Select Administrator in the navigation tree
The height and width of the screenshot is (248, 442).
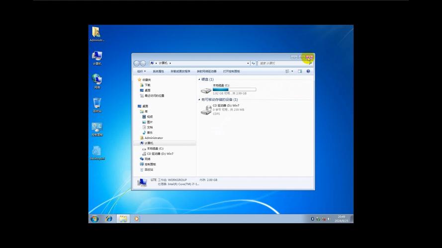point(154,138)
